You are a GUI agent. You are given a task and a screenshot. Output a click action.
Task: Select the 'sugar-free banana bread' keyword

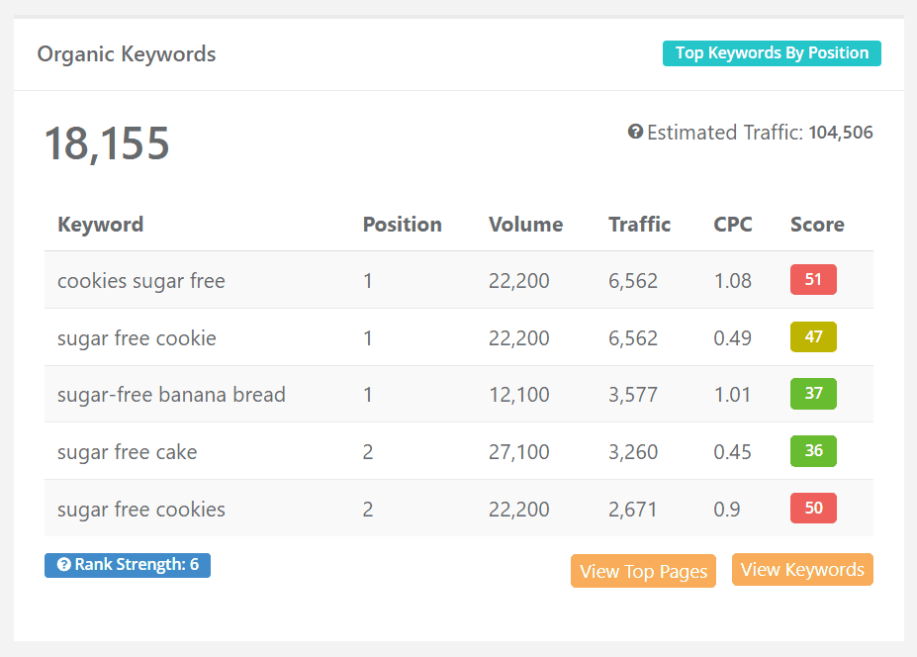[171, 395]
